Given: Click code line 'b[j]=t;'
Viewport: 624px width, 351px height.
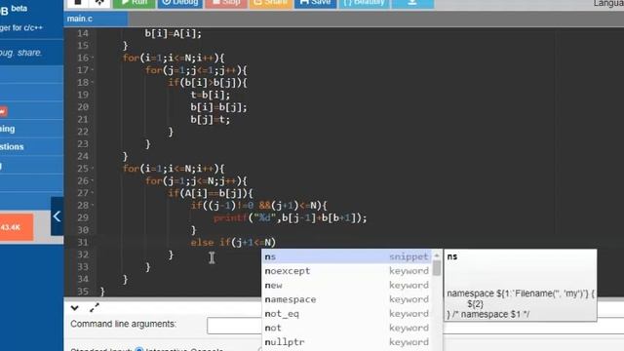Looking at the screenshot, I should [211, 120].
